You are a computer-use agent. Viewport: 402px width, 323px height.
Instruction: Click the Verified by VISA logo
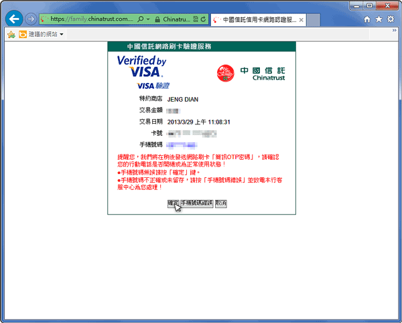point(142,67)
